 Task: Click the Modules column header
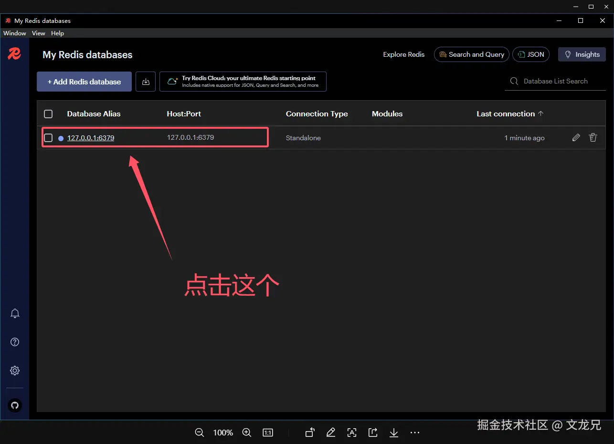(x=387, y=114)
